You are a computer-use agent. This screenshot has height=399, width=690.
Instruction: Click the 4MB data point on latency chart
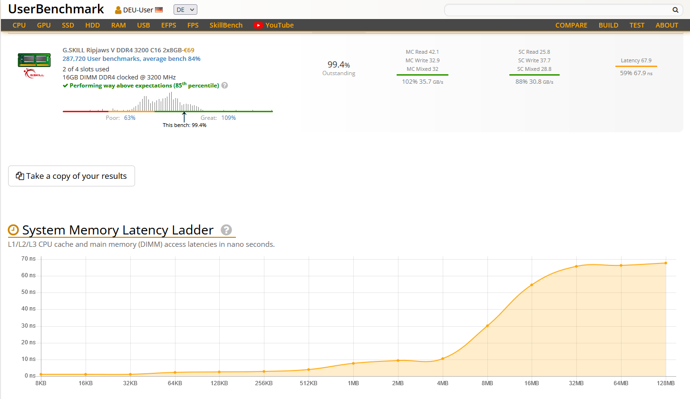(x=443, y=359)
